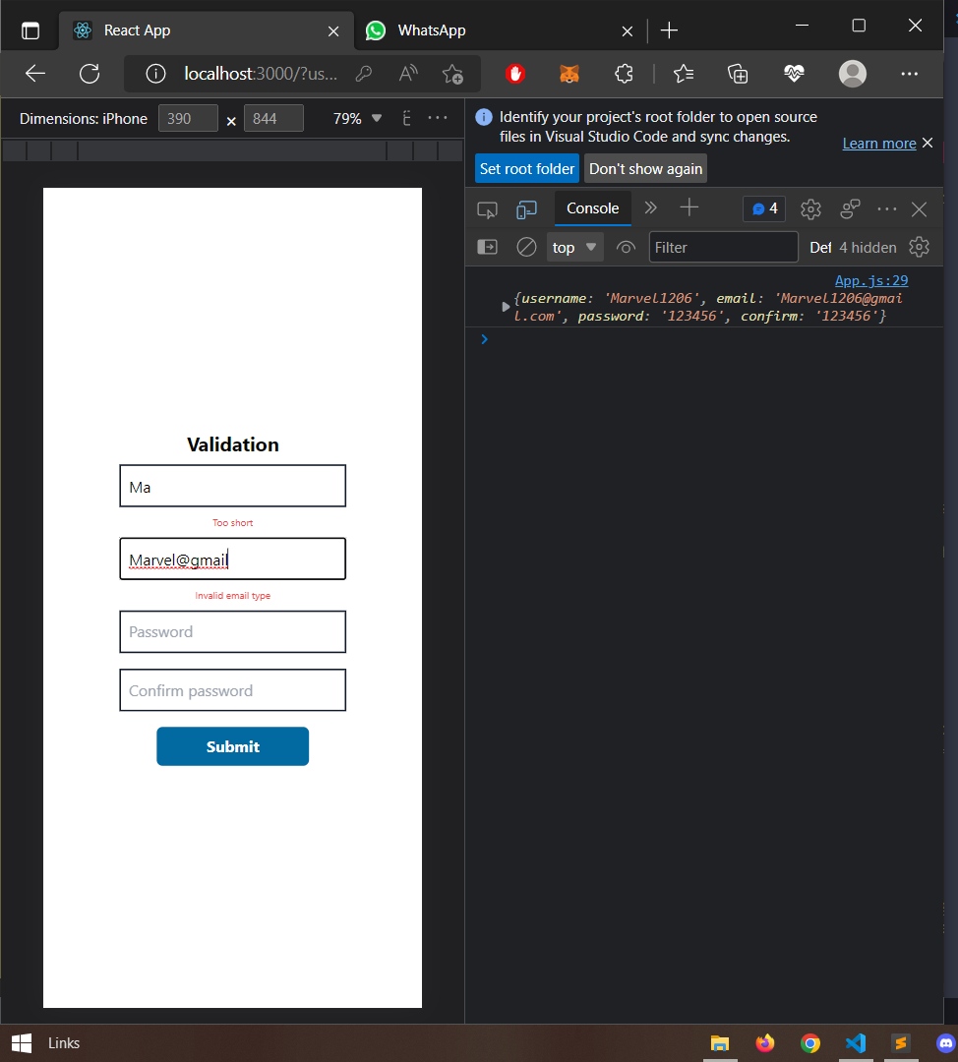Open the Extensions puzzle icon
Screen dimensions: 958x1062
click(x=624, y=73)
